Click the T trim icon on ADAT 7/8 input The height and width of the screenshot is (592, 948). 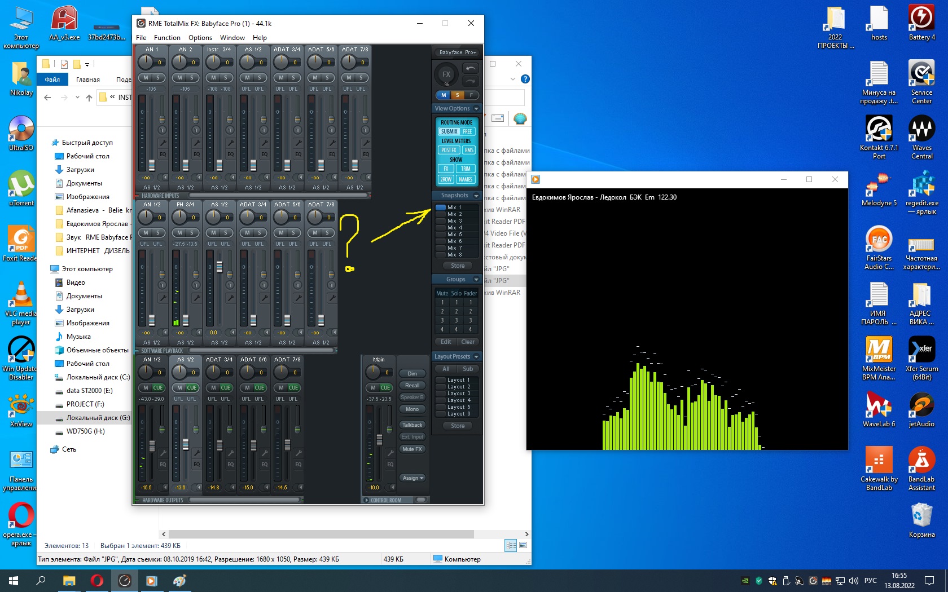(366, 130)
